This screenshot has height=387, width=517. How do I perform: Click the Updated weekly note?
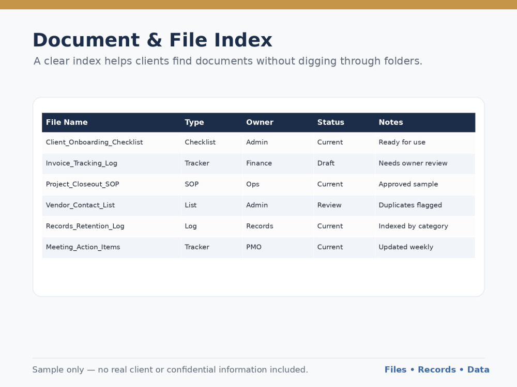click(406, 247)
